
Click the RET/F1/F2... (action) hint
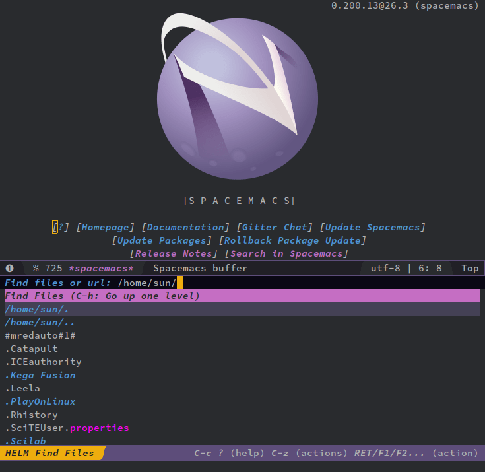click(x=416, y=454)
